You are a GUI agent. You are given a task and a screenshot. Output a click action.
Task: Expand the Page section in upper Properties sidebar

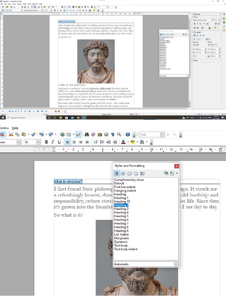click(x=193, y=61)
